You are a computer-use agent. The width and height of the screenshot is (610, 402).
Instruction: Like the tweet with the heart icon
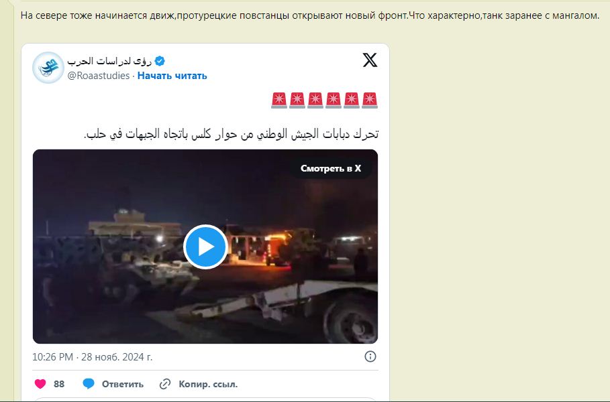40,384
